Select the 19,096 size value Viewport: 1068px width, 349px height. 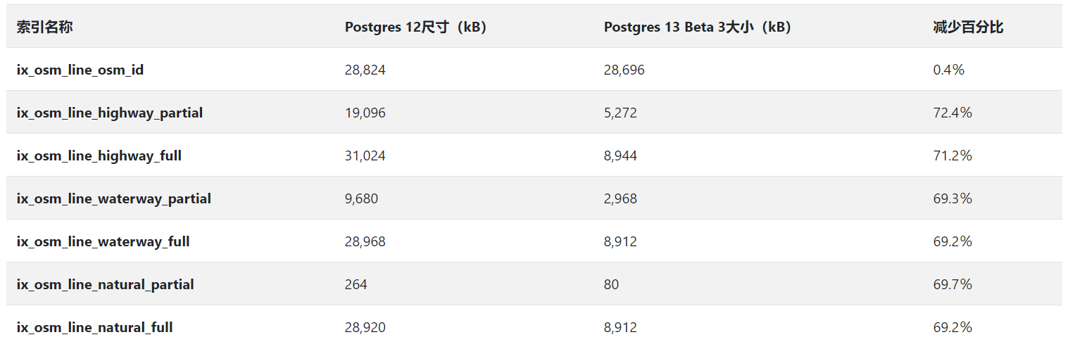[x=365, y=113]
